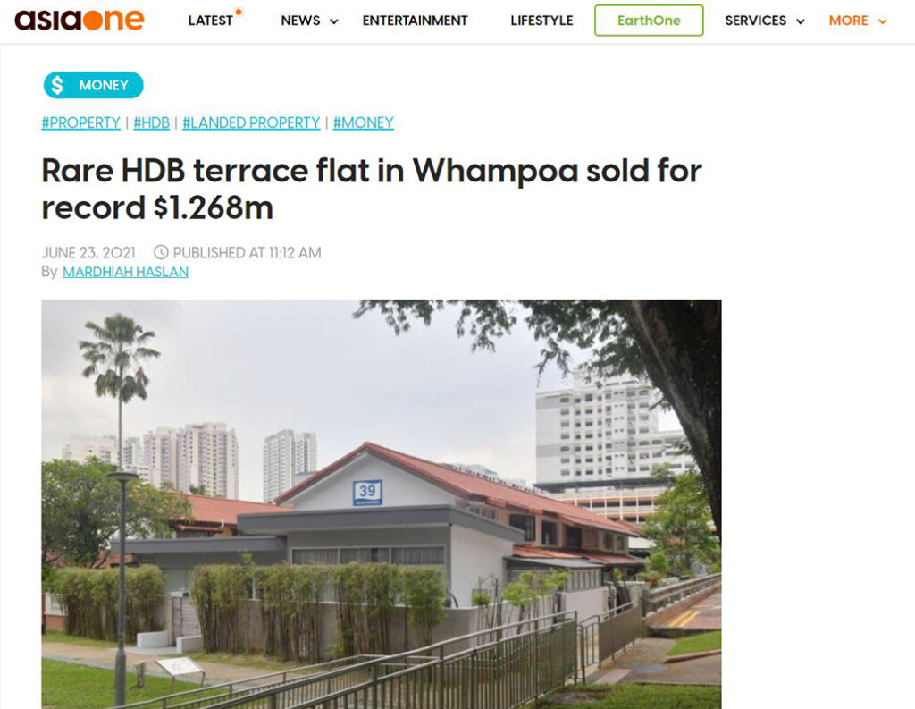Open the Latest menu item
Screen dimensions: 915x709
210,21
